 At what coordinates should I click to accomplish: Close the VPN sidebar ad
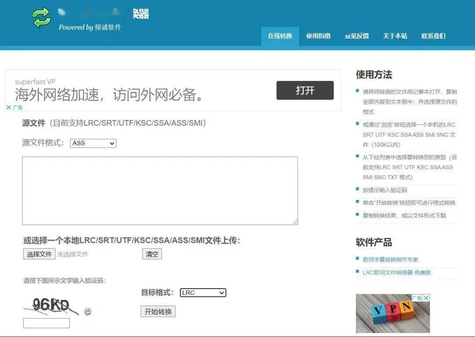(x=426, y=298)
